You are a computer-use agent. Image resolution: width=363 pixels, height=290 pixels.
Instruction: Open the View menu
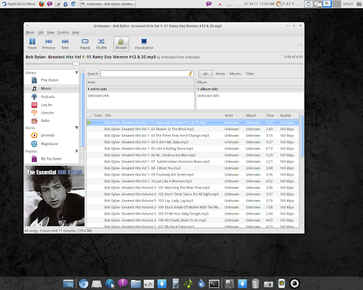pyautogui.click(x=50, y=32)
